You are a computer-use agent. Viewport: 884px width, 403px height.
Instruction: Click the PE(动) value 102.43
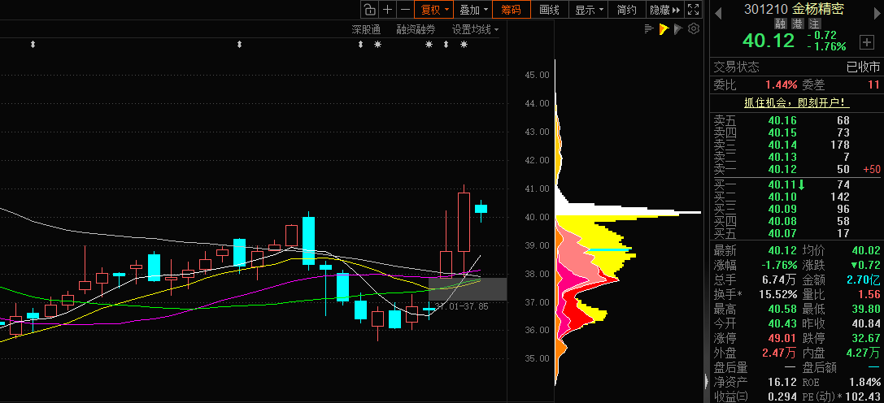862,397
